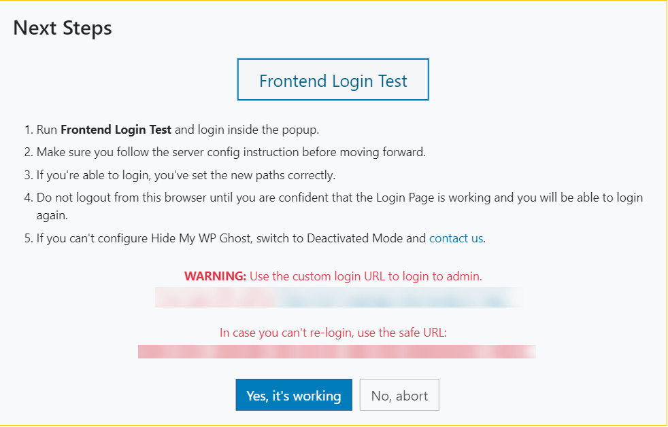This screenshot has height=427, width=668.
Task: Click the "In case you can't re-login" message
Action: [x=333, y=333]
